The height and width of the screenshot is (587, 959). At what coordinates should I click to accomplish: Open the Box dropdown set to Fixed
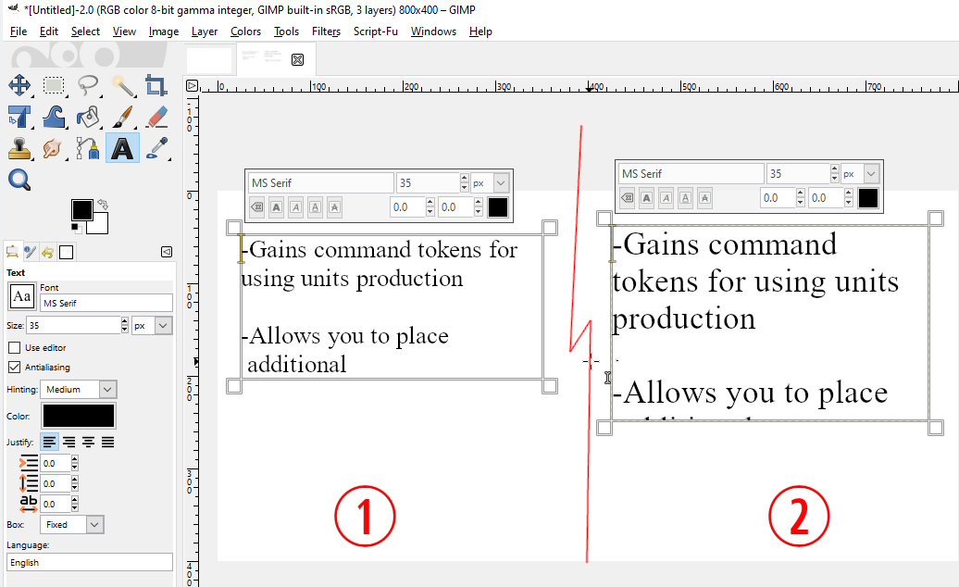pos(72,524)
